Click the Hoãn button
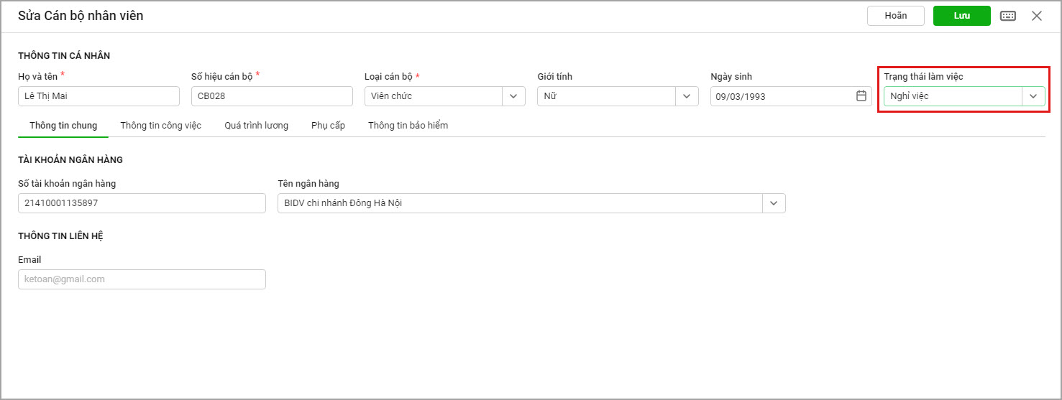This screenshot has height=400, width=1062. [896, 16]
